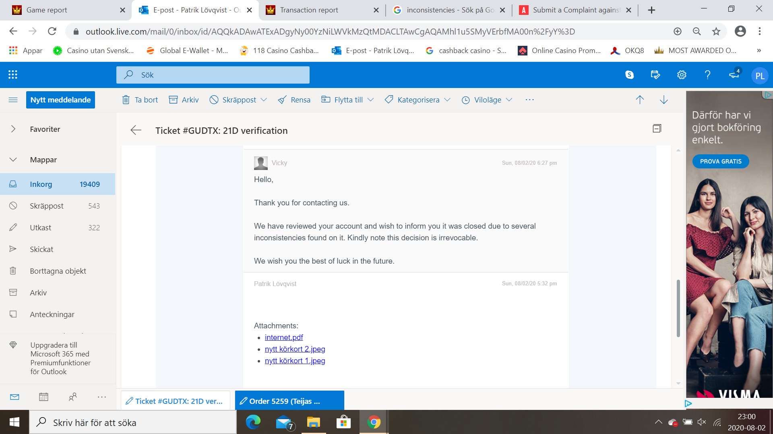Switch to Submit a Complaint tab
The height and width of the screenshot is (434, 773).
576,10
